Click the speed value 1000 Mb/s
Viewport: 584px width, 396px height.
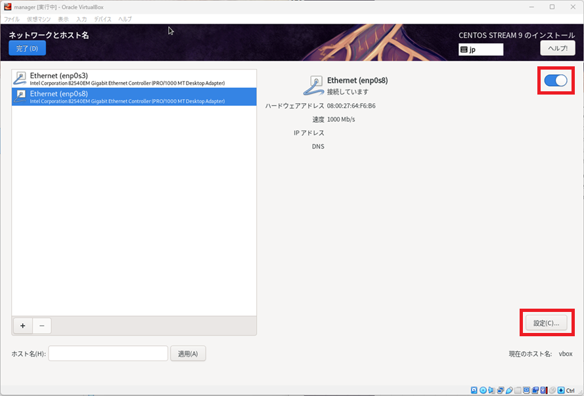[341, 120]
